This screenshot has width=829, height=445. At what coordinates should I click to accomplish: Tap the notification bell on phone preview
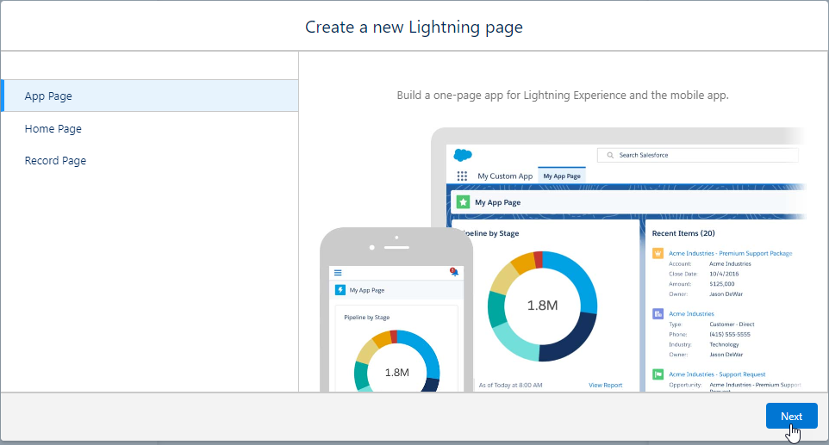pos(453,272)
